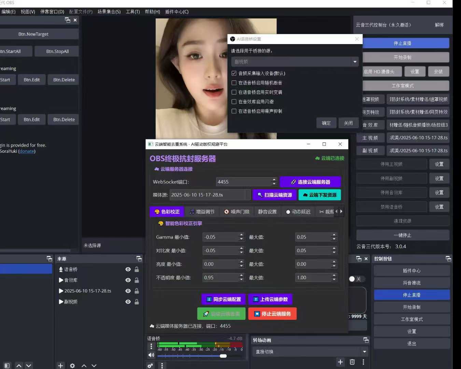This screenshot has height=369, width=461.
Task: Open bridge source dropdown showing 副视频
Action: (295, 61)
